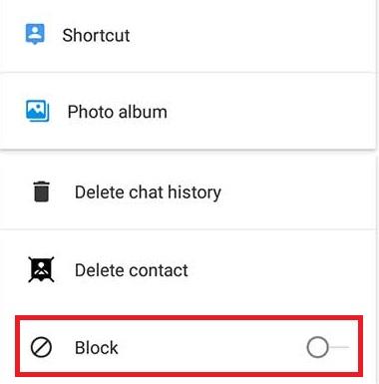
Task: Tap Block row between label and switch
Action: coord(212,348)
